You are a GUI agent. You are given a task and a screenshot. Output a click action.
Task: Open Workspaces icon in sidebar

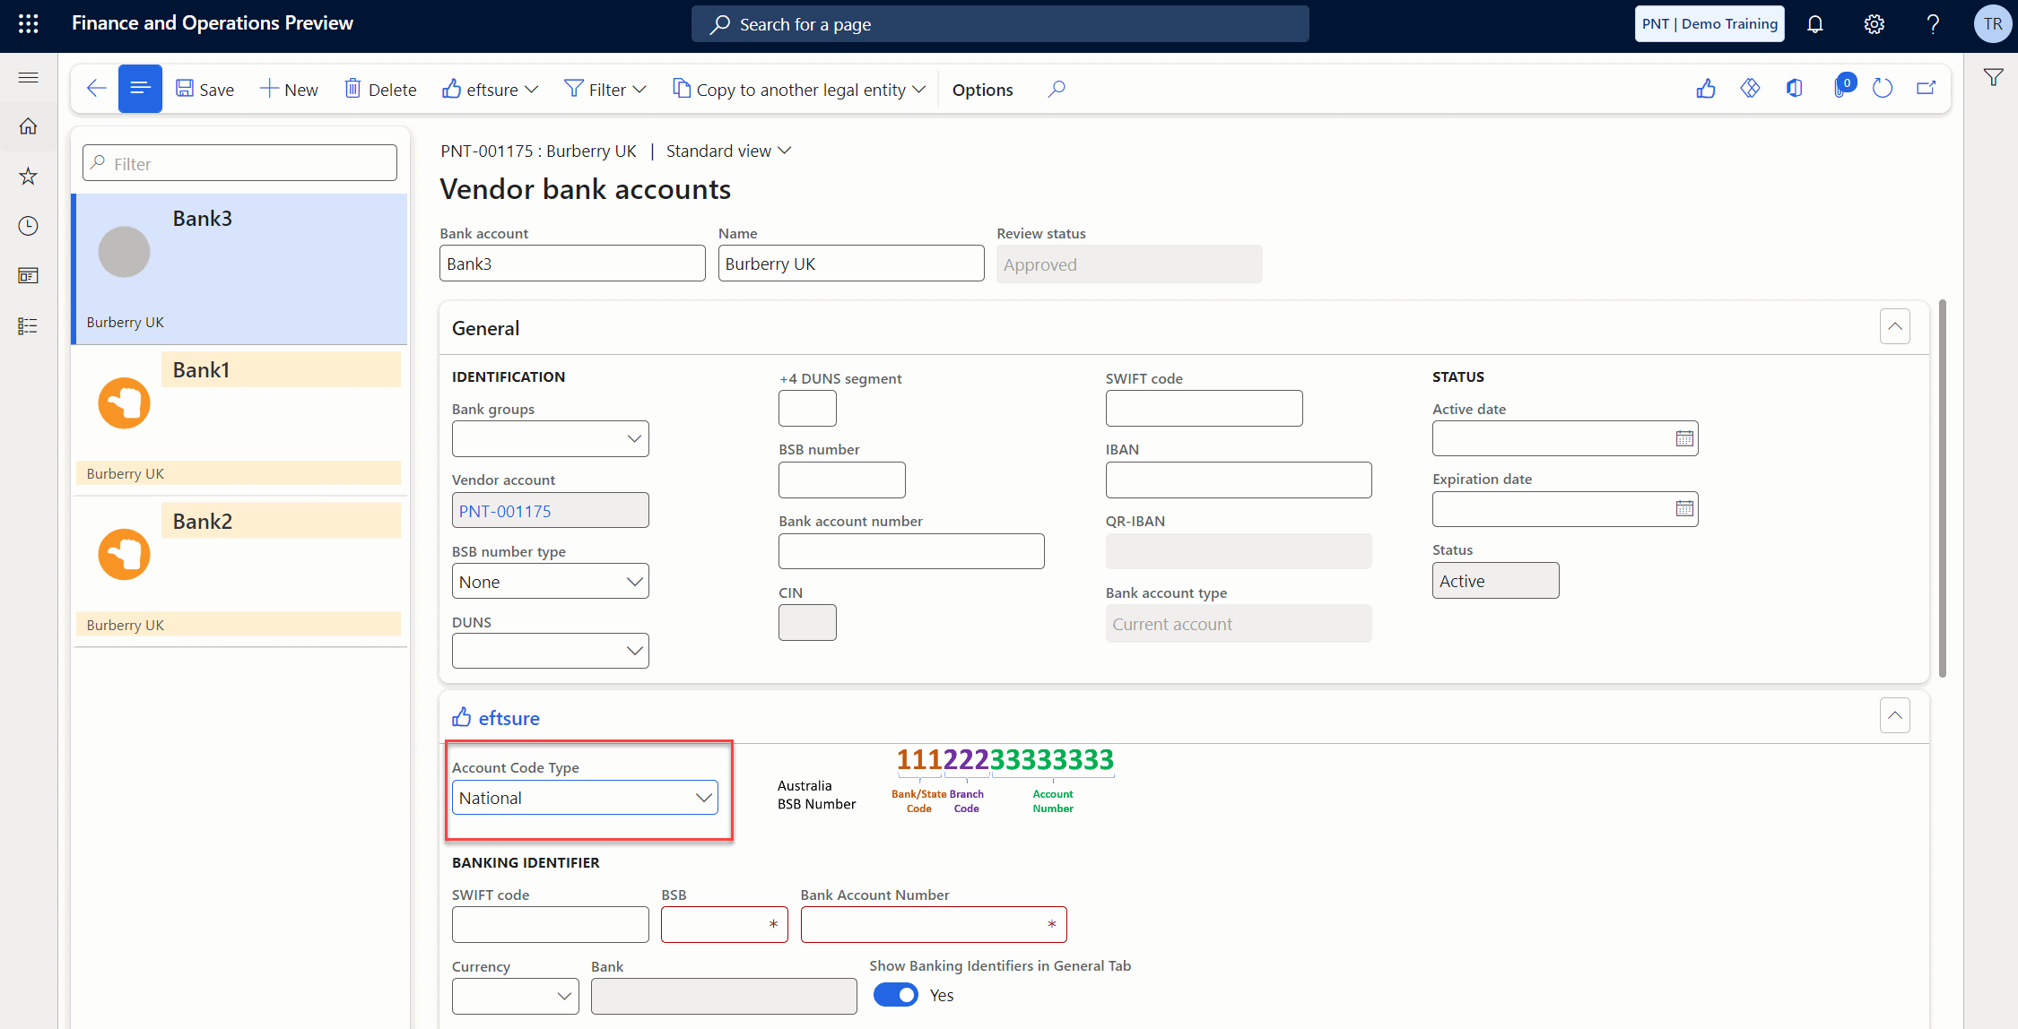coord(29,276)
